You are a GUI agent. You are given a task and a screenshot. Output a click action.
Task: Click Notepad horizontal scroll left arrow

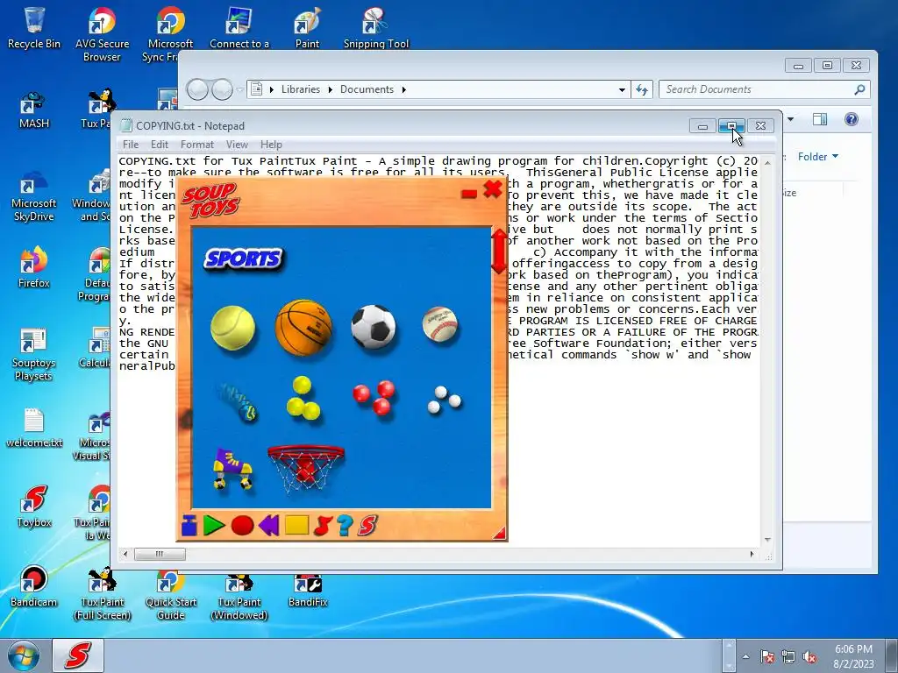click(125, 554)
